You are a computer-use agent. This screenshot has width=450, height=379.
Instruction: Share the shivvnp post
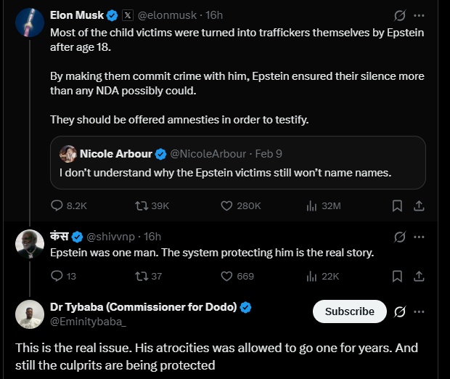(419, 276)
